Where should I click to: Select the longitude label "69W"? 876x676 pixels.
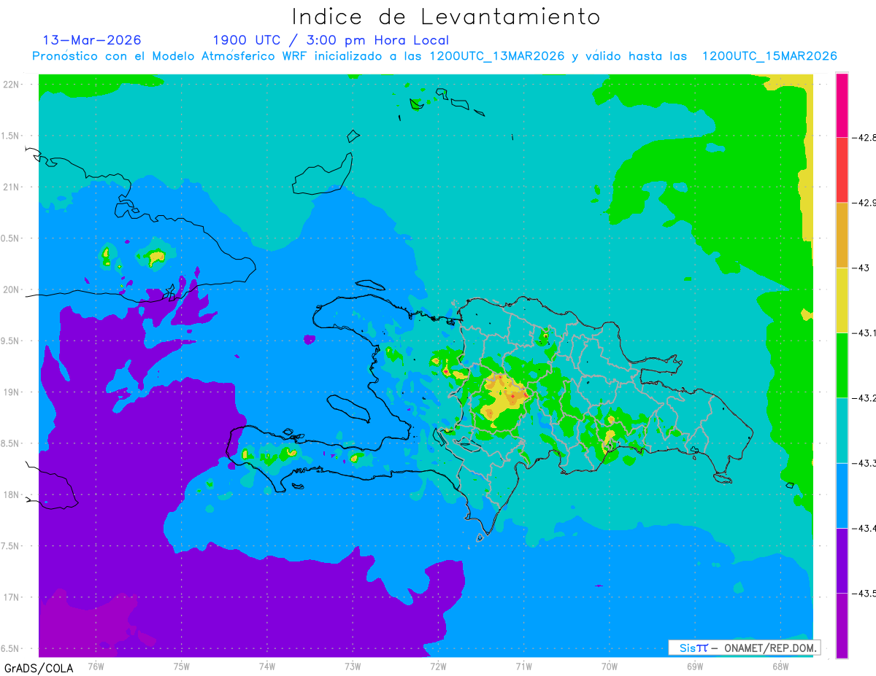[x=694, y=666]
